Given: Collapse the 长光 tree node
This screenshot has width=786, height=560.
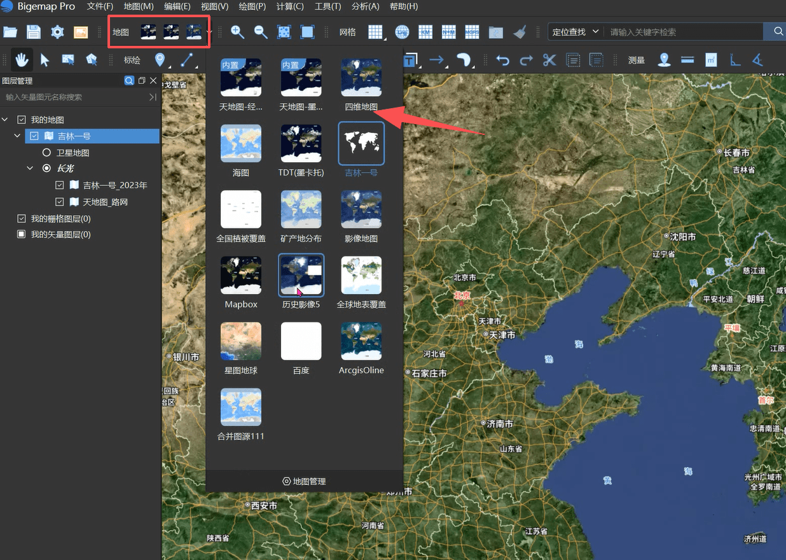Looking at the screenshot, I should tap(30, 169).
